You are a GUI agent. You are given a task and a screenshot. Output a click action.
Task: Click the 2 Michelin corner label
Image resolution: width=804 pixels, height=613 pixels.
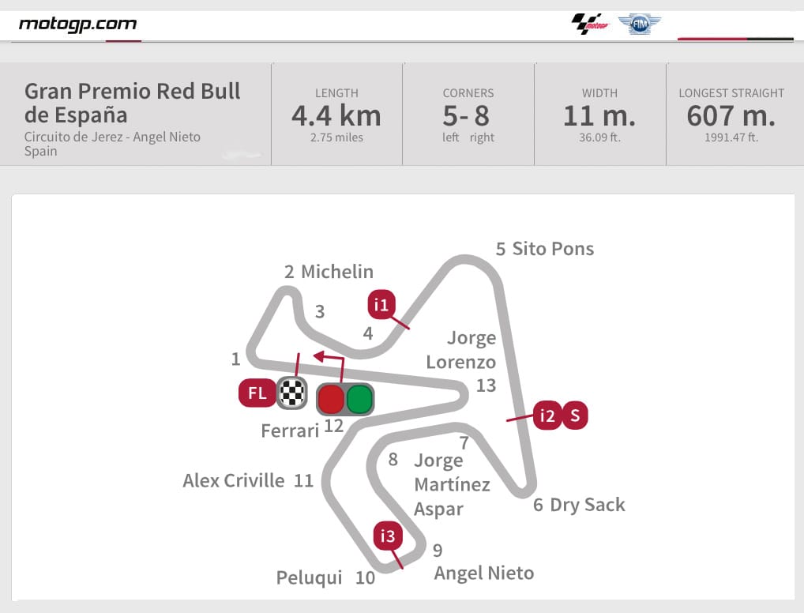329,272
